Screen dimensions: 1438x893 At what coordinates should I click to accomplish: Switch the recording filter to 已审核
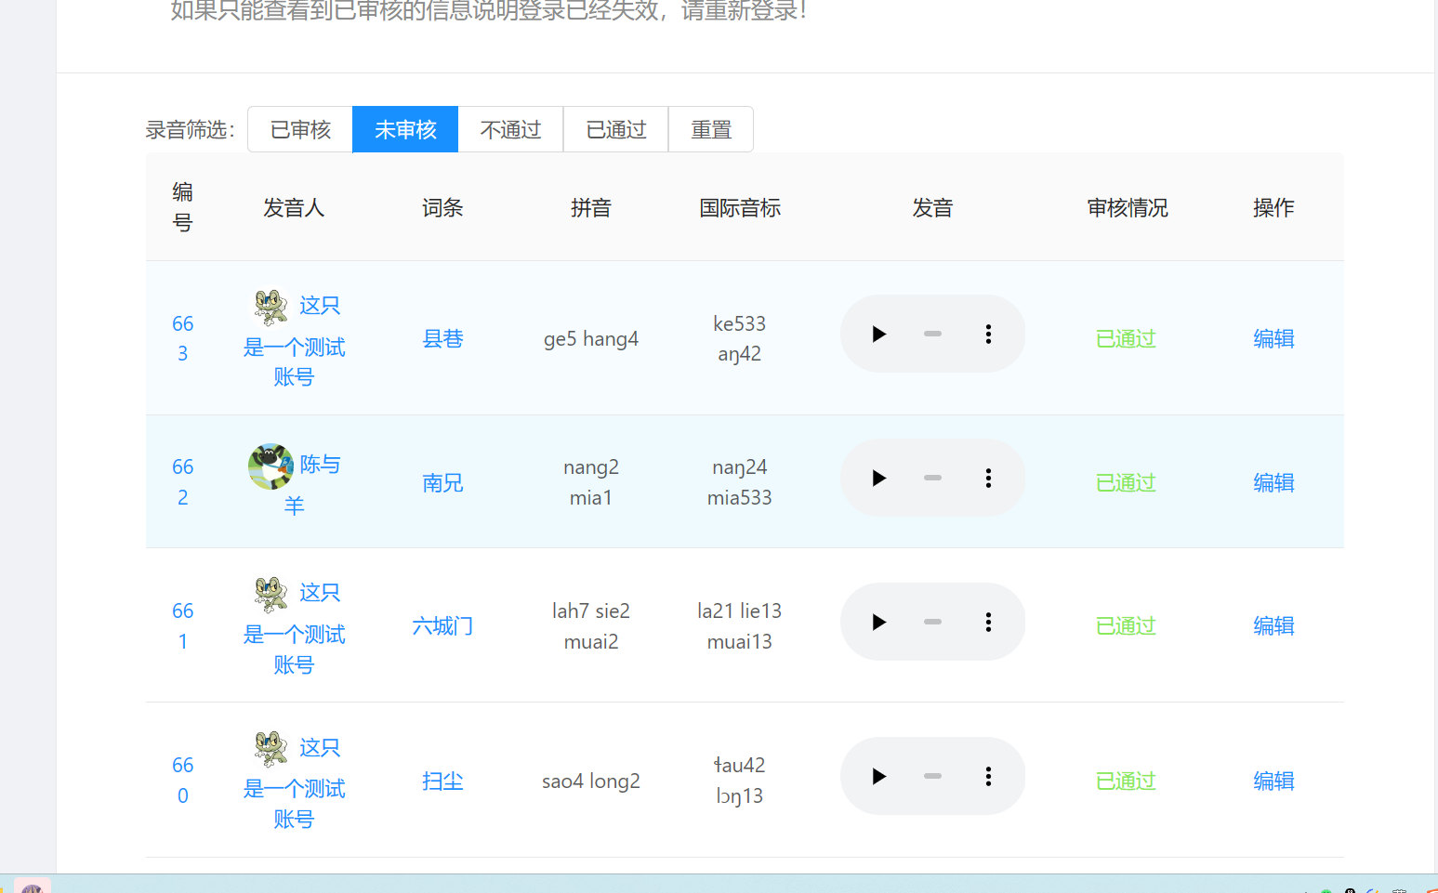coord(299,129)
